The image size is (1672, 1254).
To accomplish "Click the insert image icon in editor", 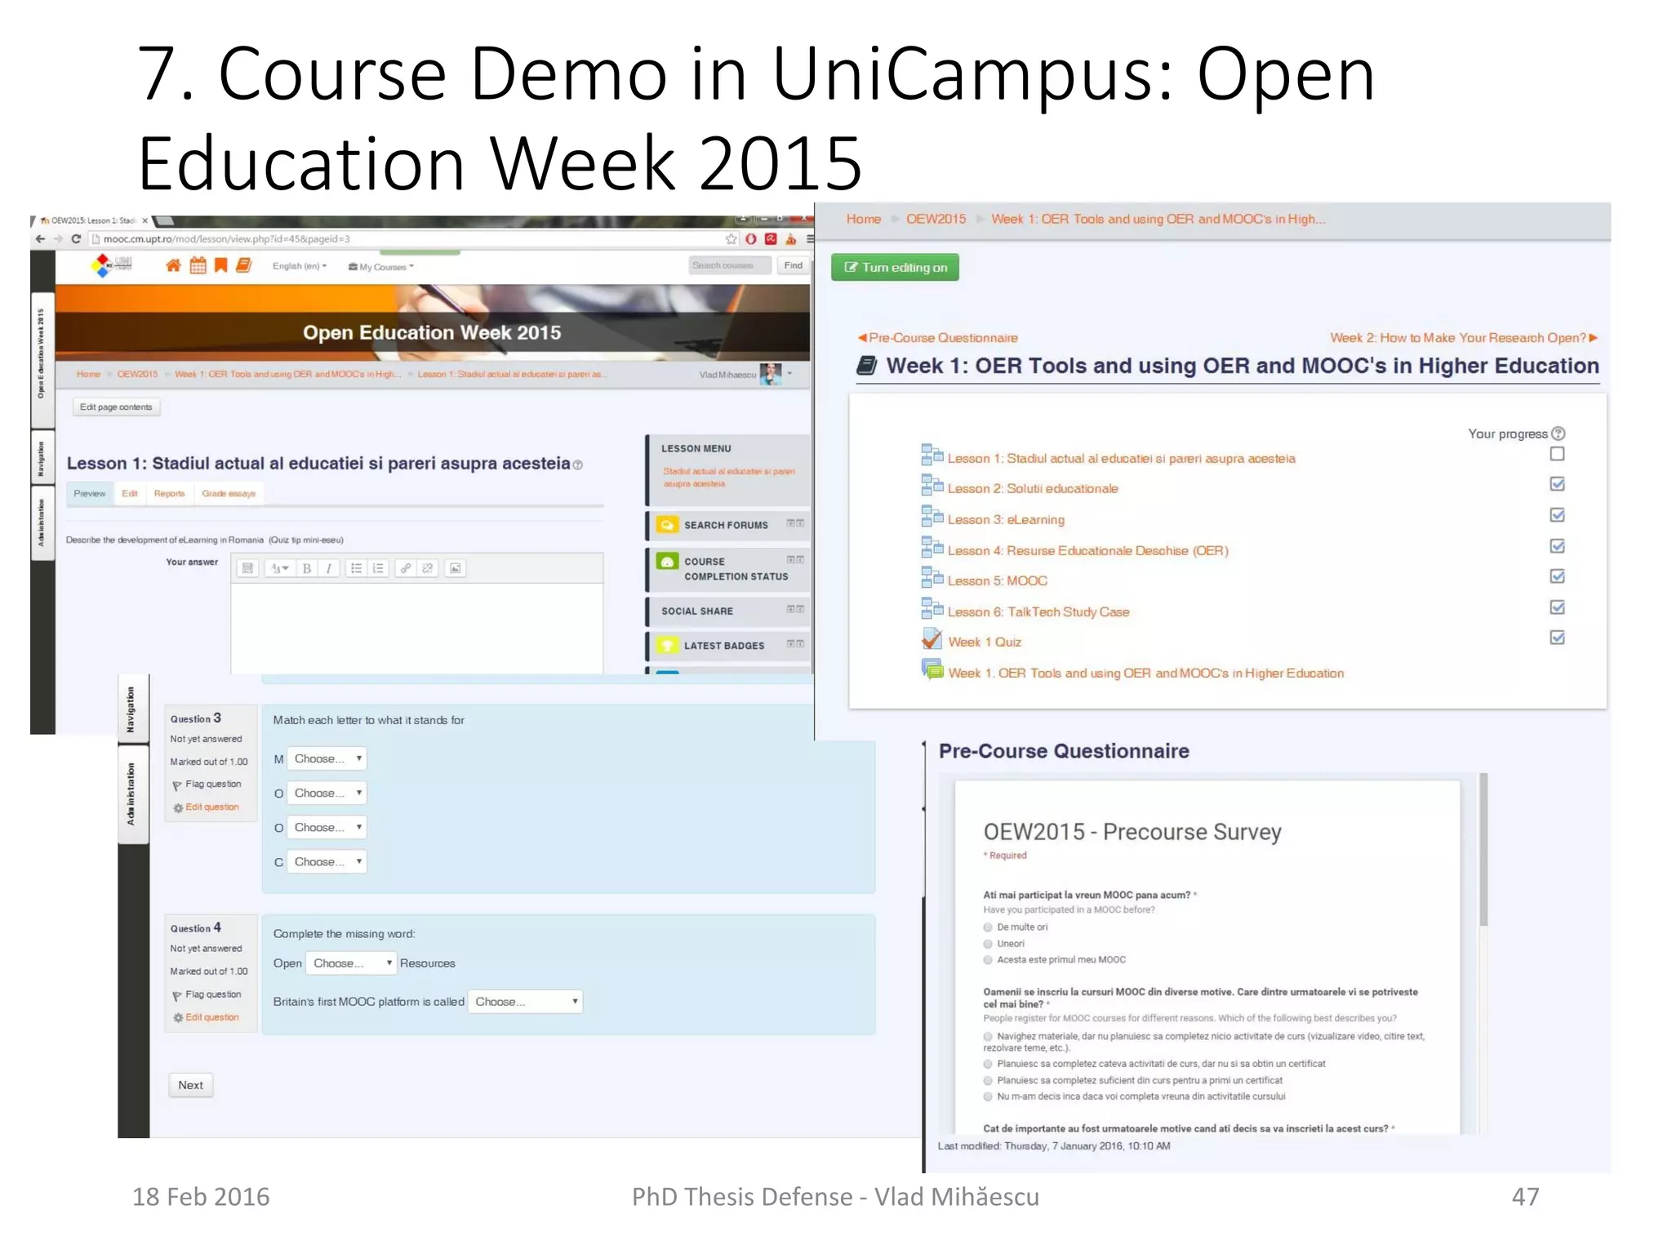I will (x=456, y=568).
